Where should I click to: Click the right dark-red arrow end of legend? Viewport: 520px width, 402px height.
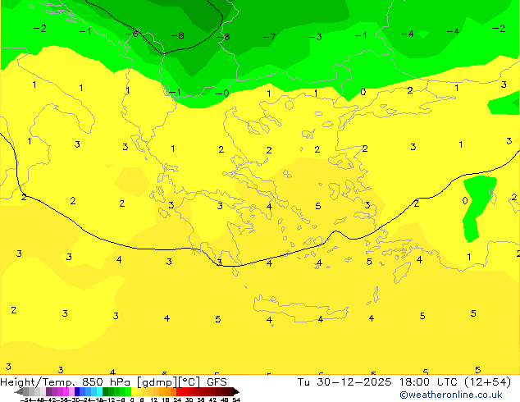tap(236, 392)
